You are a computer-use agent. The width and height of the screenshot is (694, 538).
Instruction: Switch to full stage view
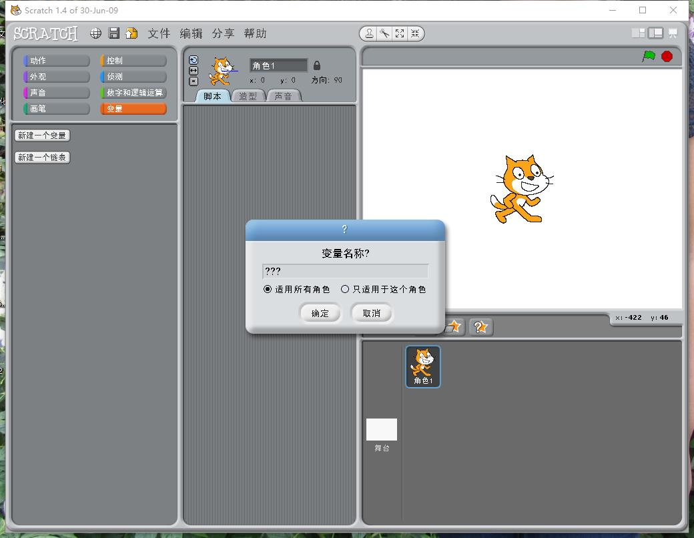(x=655, y=33)
